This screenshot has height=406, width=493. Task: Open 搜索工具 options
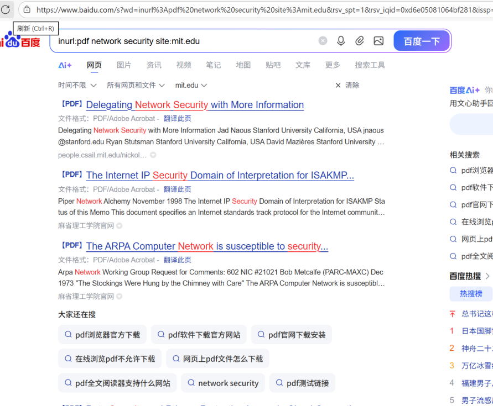coord(370,65)
